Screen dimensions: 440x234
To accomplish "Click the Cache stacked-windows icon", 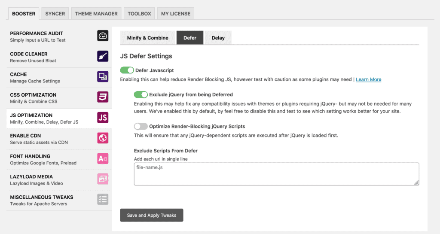I will coord(103,76).
